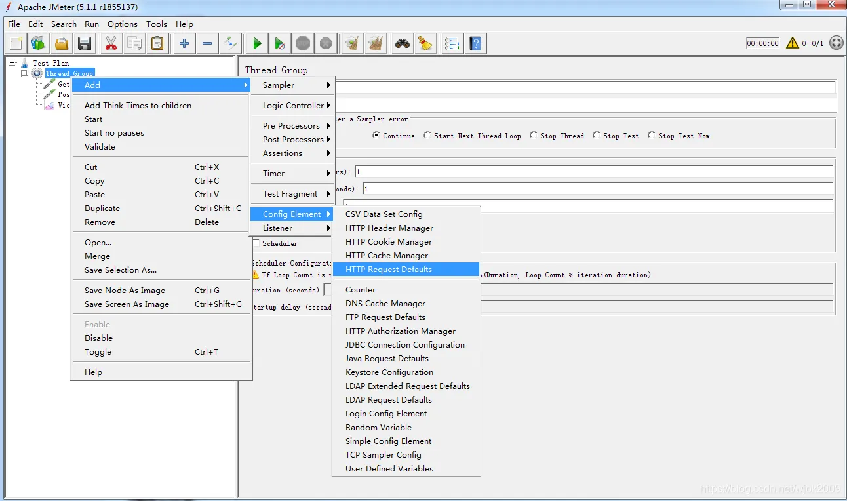Click Disable in the context menu
Viewport: 847px width, 501px height.
(161, 338)
